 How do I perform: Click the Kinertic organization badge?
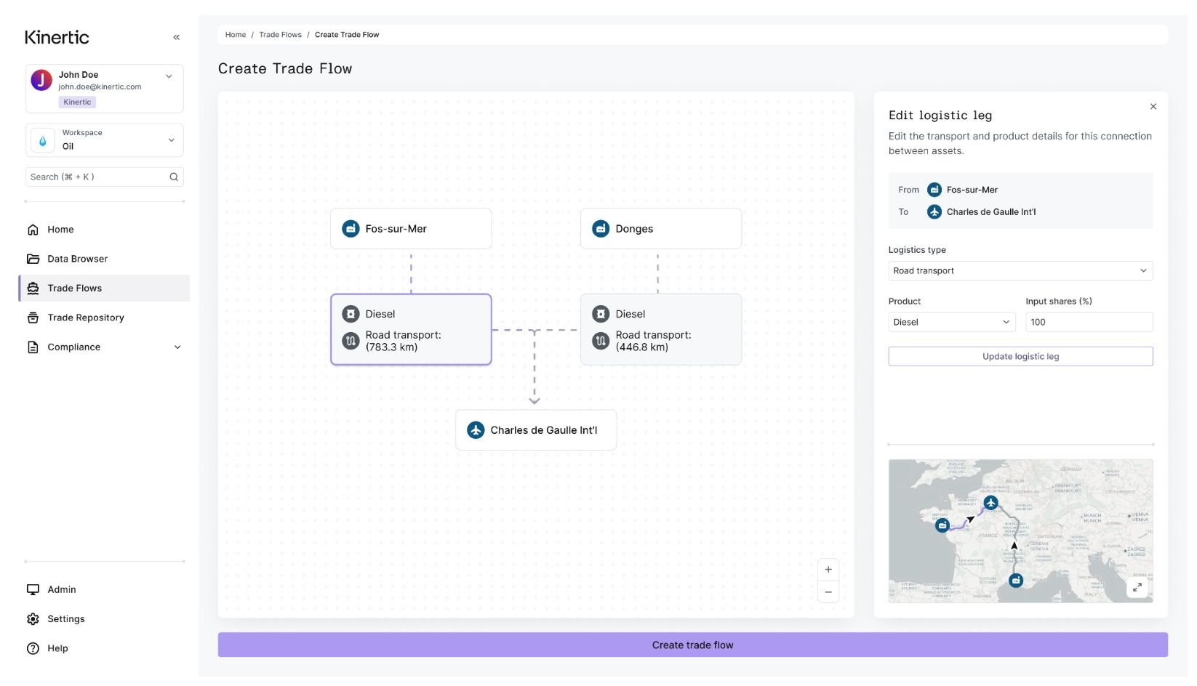77,102
